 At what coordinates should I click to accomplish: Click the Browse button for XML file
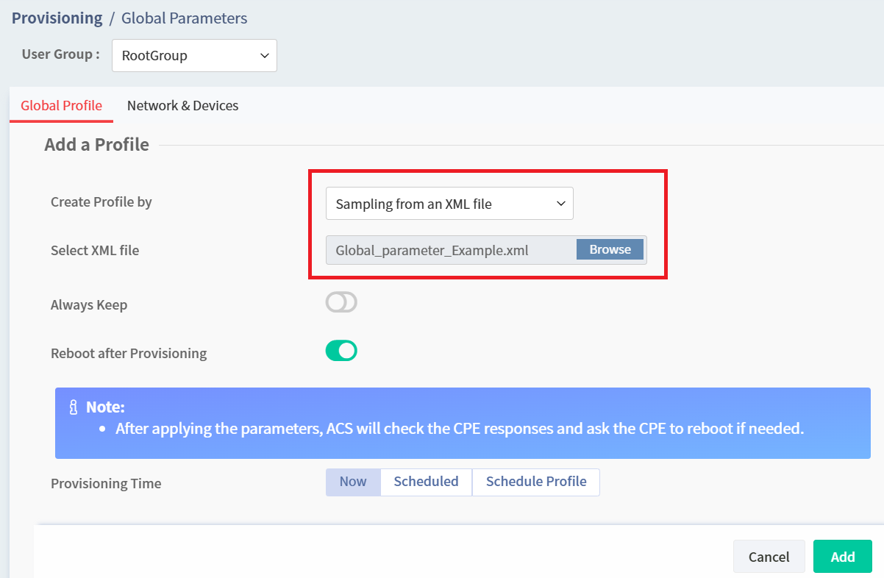pyautogui.click(x=610, y=249)
